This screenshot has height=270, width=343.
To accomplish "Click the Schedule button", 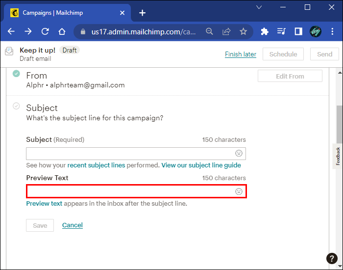I will pyautogui.click(x=283, y=54).
